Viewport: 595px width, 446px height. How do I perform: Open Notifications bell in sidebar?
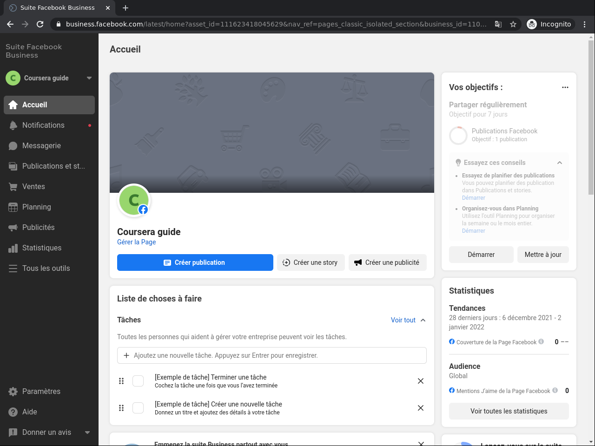[13, 125]
